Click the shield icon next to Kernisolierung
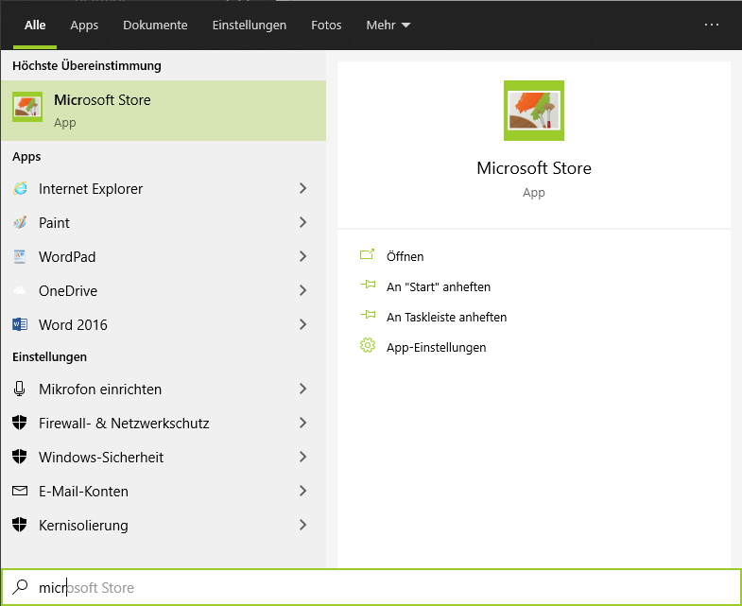Image resolution: width=742 pixels, height=606 pixels. (20, 525)
